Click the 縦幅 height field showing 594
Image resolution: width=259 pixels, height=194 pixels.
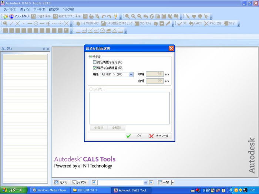(x=155, y=81)
